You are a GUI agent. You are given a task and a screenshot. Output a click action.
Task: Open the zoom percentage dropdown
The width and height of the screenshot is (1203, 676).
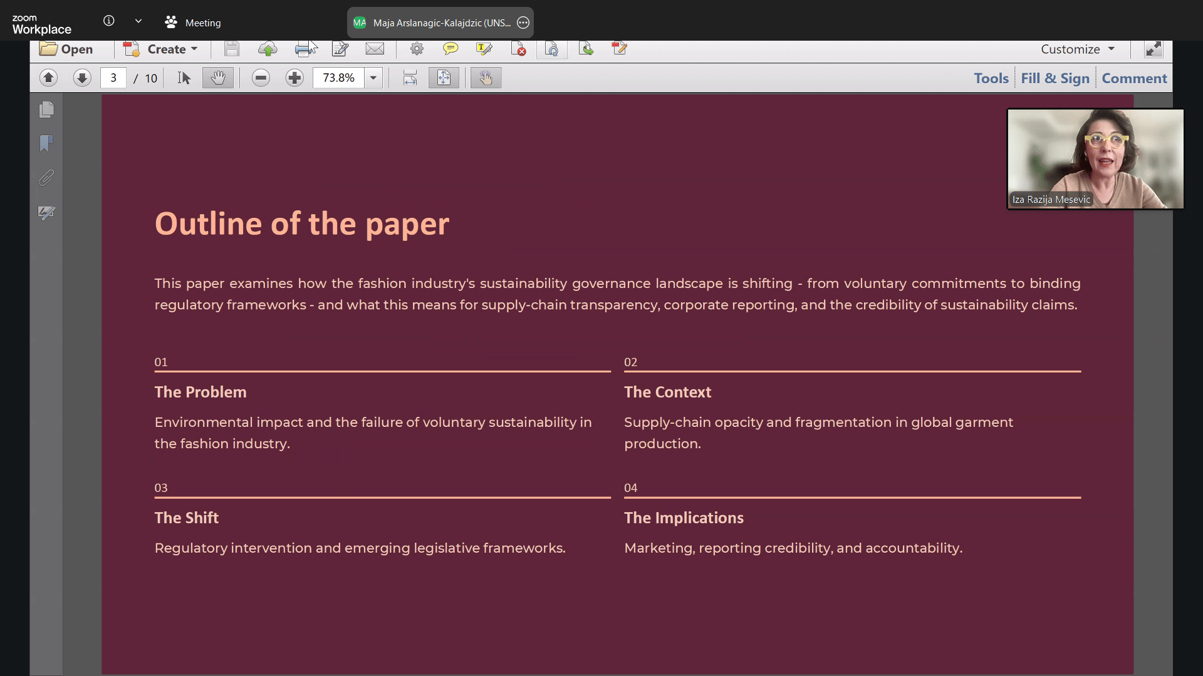coord(373,78)
